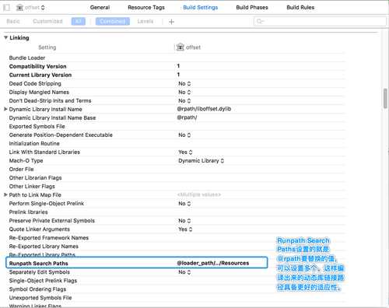
Task: Select the Compatibility Version setting
Action: (37, 66)
